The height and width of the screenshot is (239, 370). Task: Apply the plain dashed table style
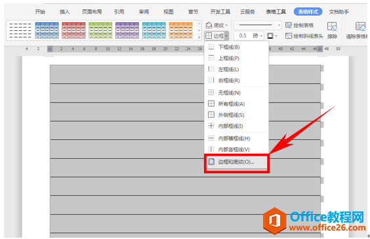(x=20, y=30)
